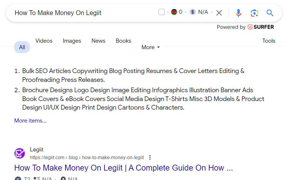Open the News results tab
The width and height of the screenshot is (286, 180).
[98, 41]
